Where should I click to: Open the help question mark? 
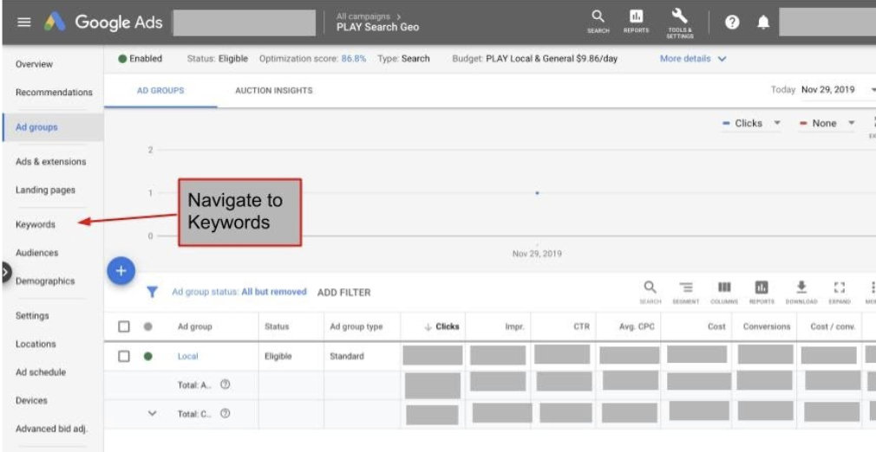point(732,23)
